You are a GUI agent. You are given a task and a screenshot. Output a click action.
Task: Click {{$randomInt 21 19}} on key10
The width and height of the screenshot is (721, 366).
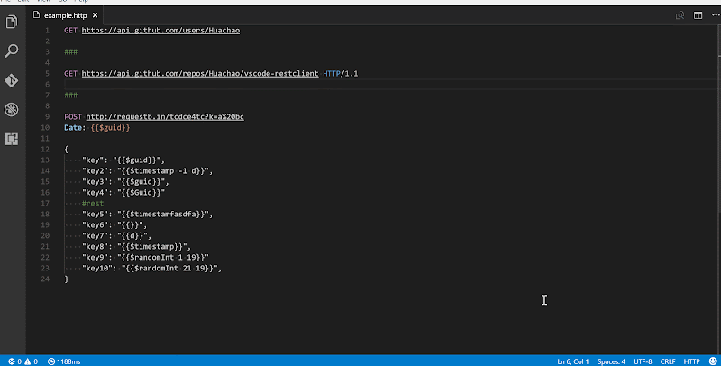point(169,268)
